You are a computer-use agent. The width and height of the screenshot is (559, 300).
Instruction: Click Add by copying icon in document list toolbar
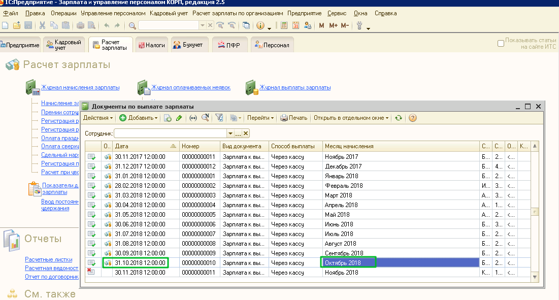(168, 118)
